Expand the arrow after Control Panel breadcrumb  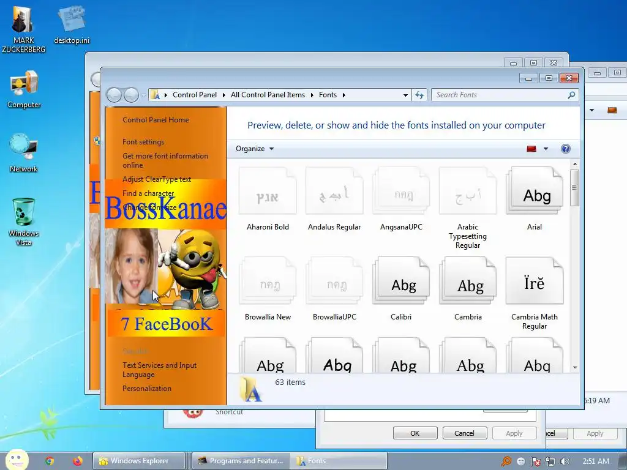tap(223, 95)
